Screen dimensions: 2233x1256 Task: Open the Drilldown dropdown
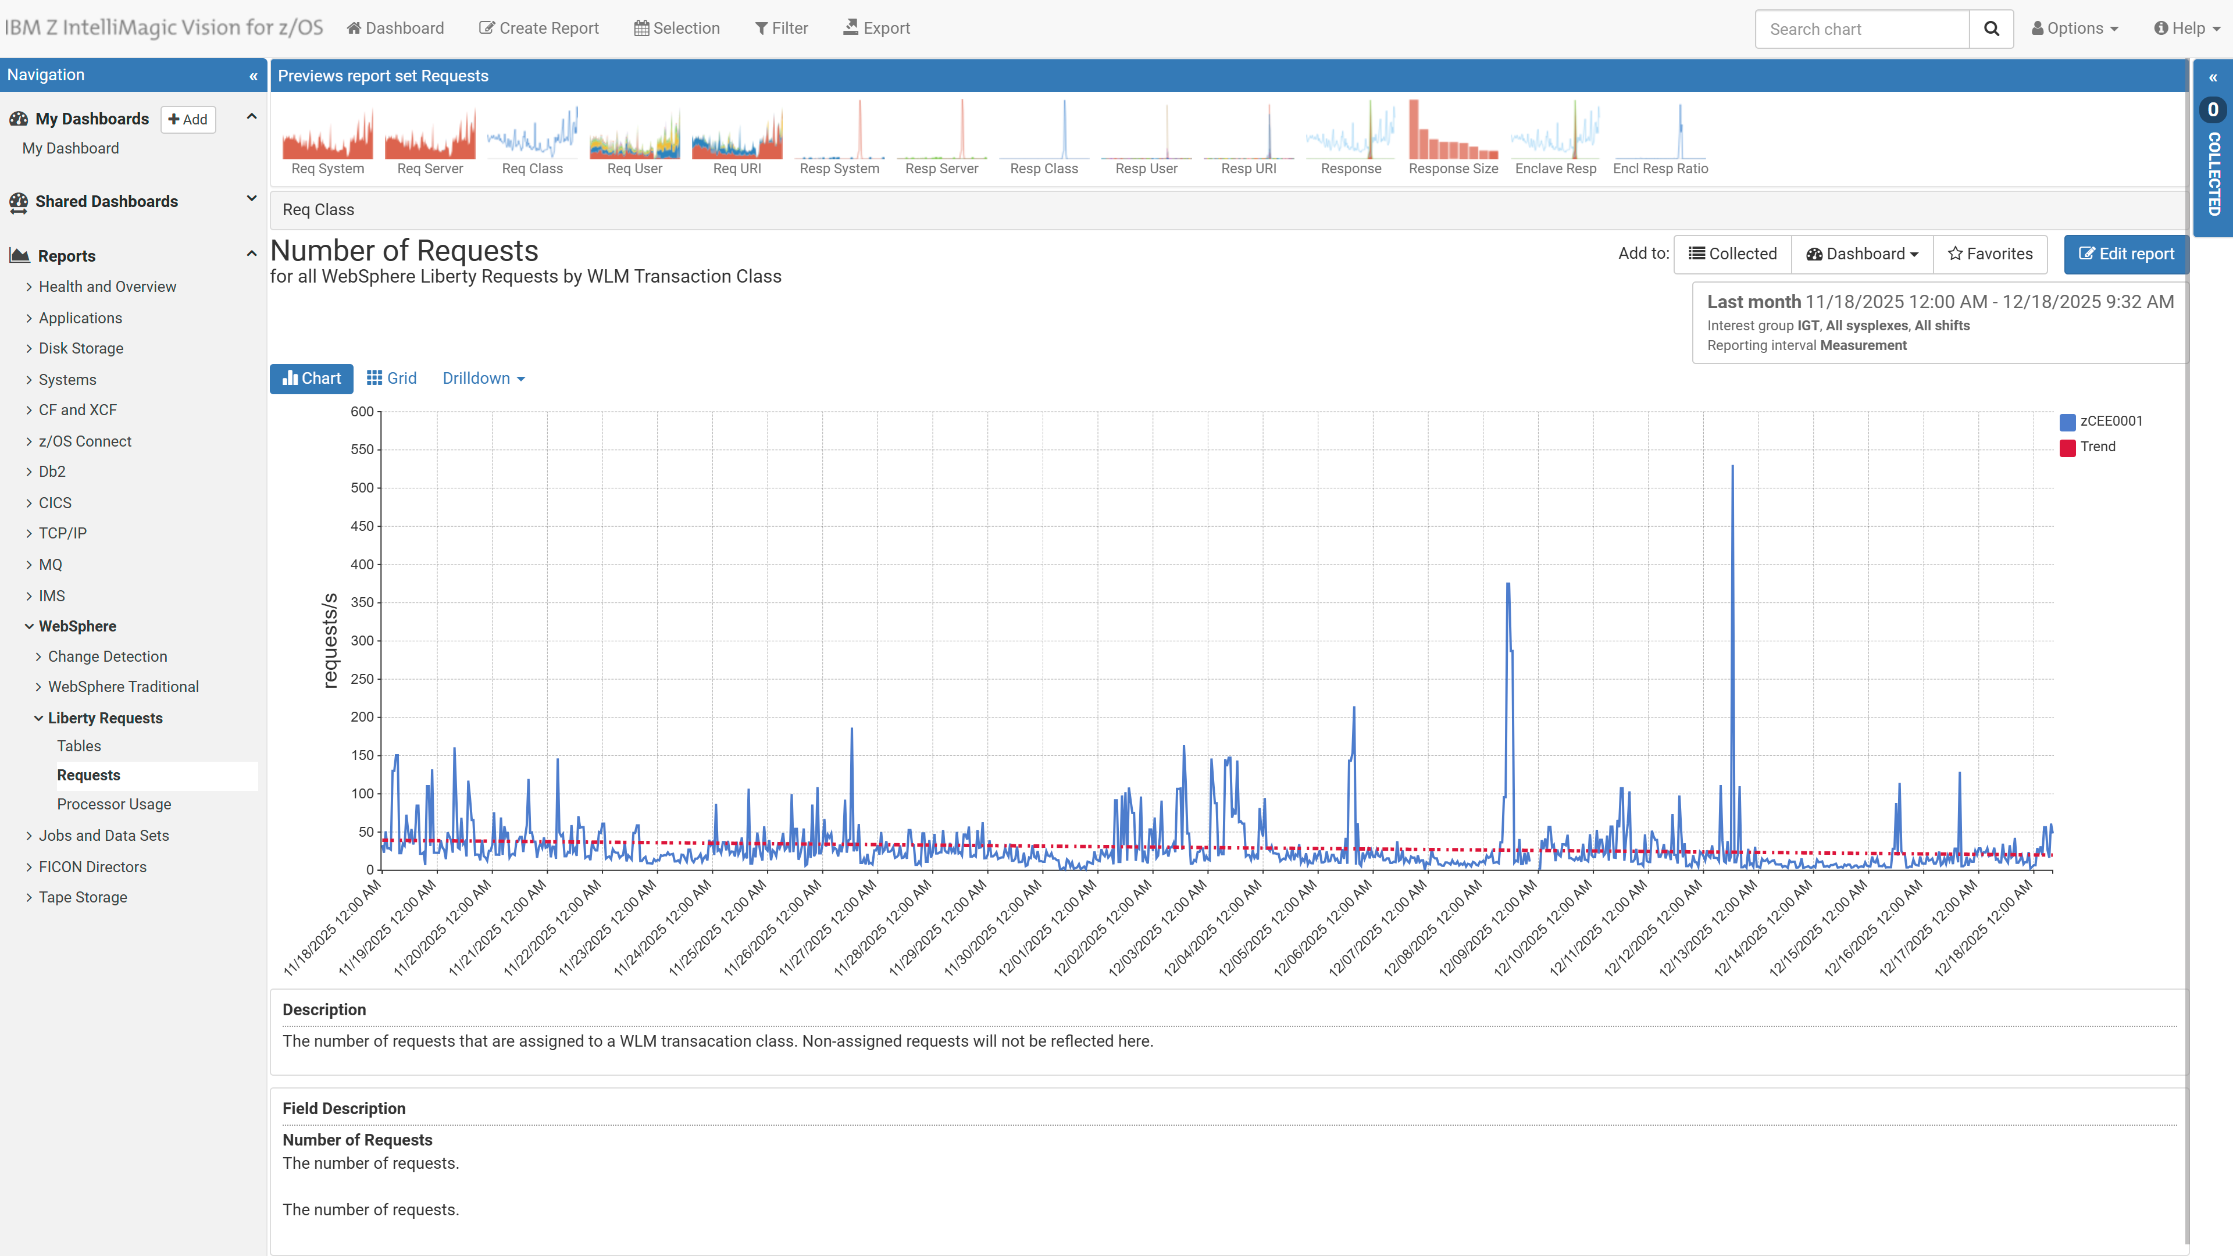pos(484,379)
